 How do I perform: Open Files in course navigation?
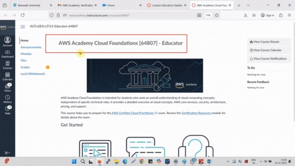pyautogui.click(x=24, y=60)
